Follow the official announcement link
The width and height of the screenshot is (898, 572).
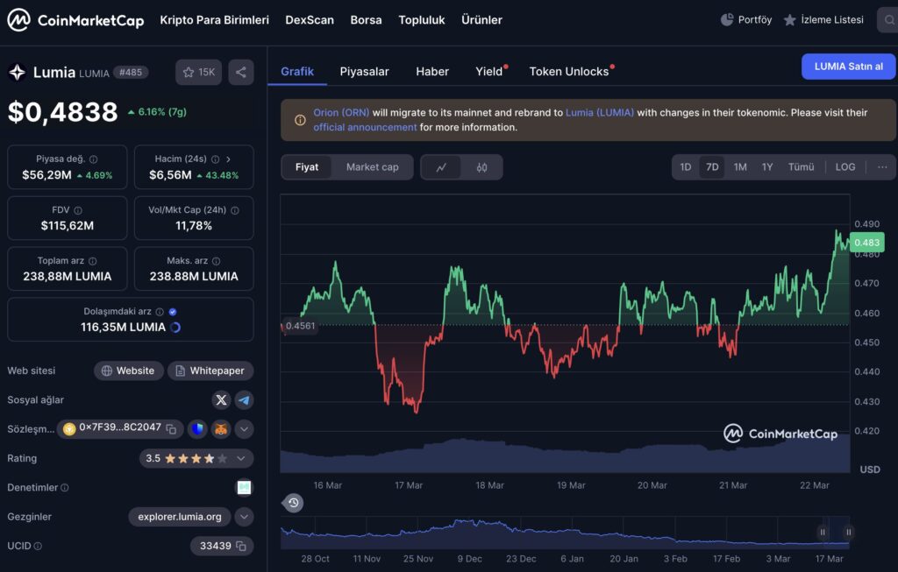click(365, 127)
